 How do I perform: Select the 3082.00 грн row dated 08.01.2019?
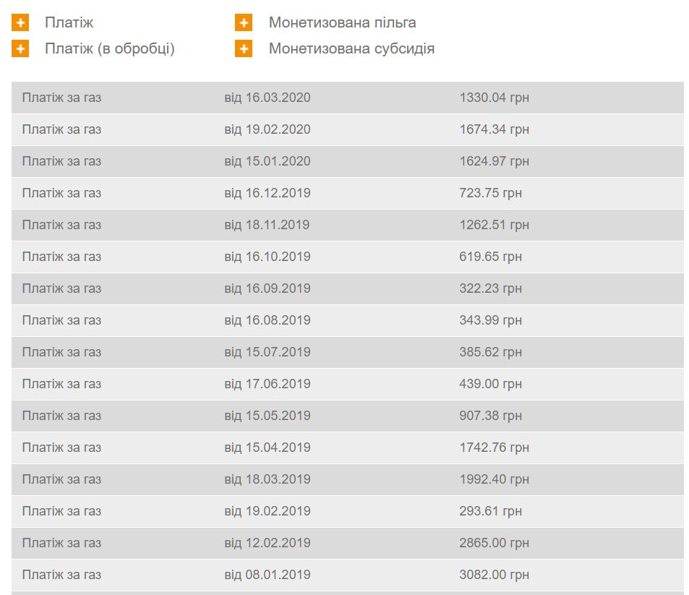click(x=347, y=575)
